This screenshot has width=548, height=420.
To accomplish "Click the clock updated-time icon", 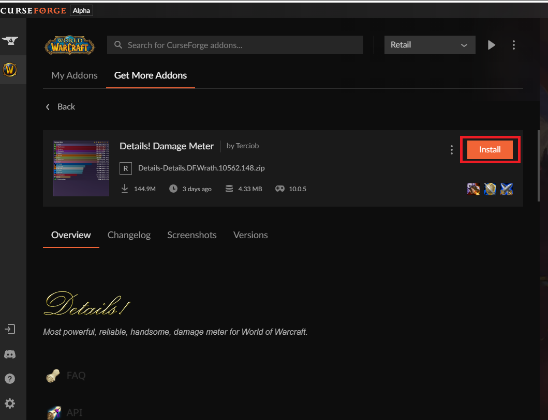I will (x=173, y=189).
